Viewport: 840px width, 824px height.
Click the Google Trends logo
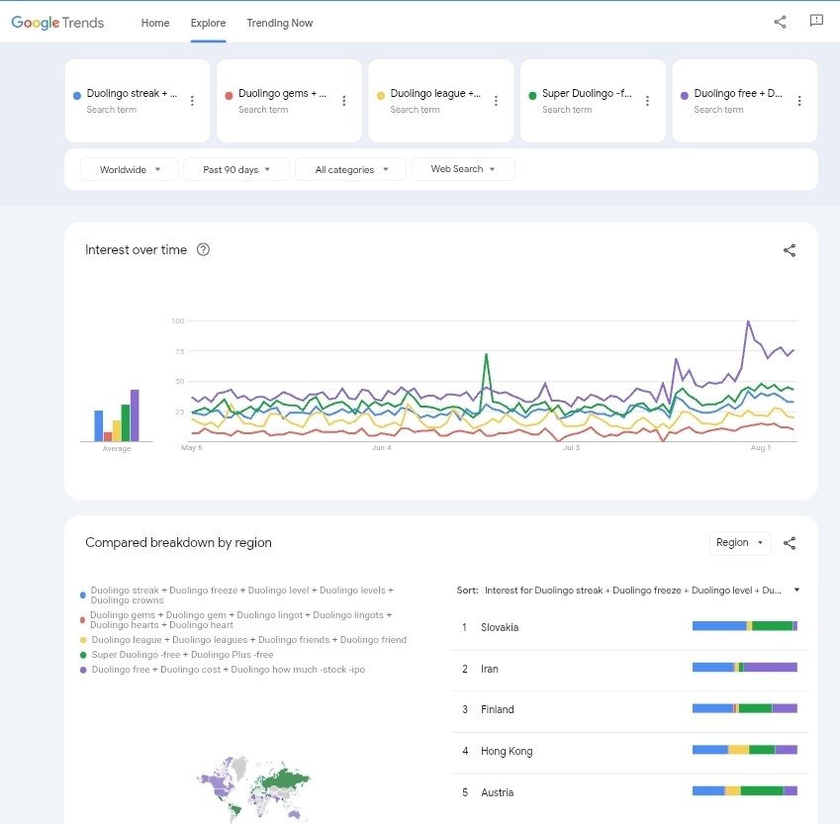57,23
